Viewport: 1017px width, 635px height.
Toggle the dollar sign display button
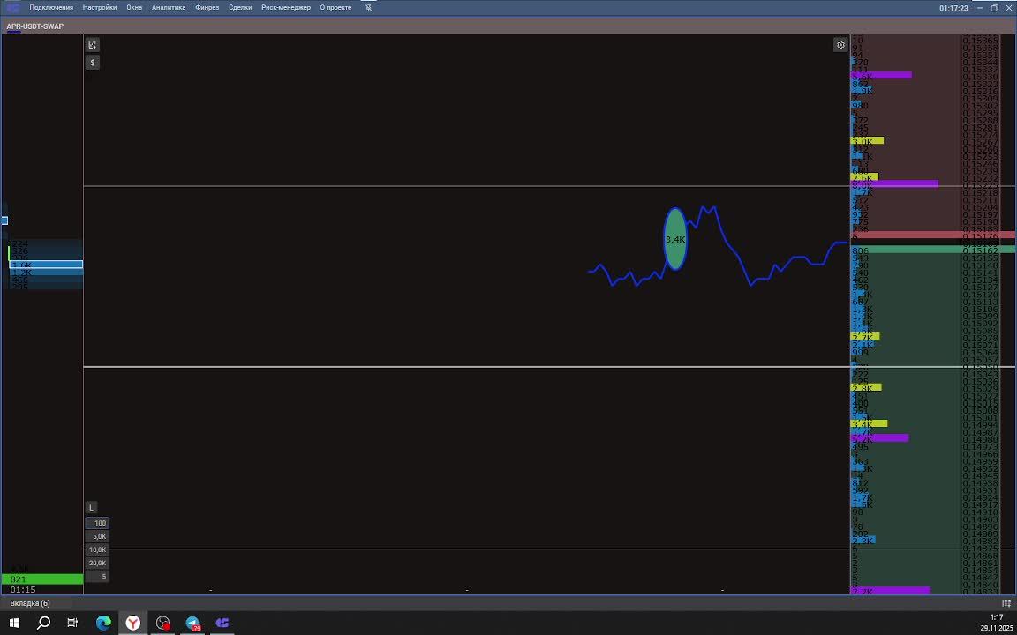[93, 63]
